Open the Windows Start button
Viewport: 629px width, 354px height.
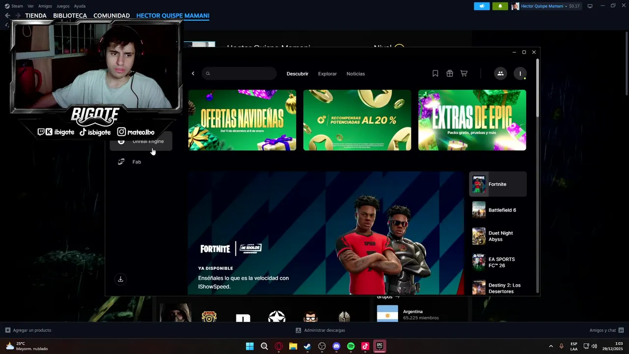[x=250, y=346]
